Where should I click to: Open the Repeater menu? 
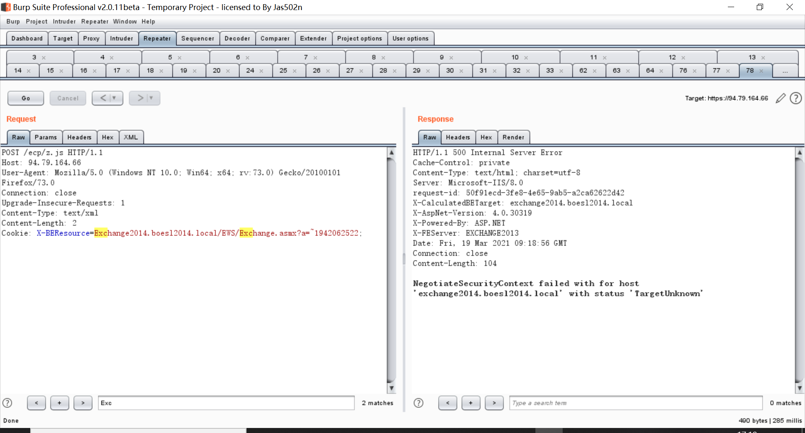[95, 21]
